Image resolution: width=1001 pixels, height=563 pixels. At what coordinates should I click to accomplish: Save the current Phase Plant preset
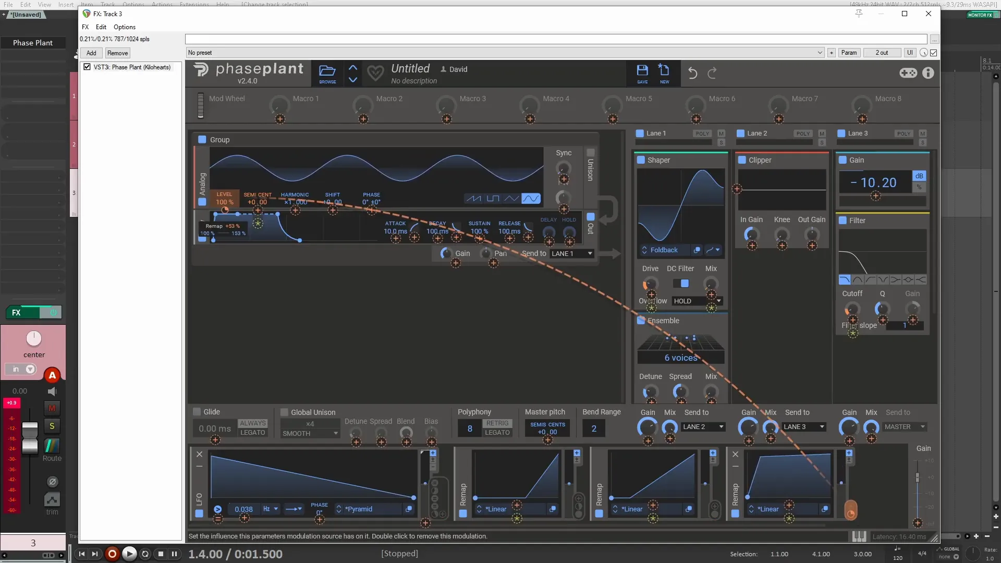coord(642,74)
